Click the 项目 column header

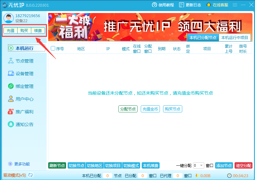point(207,49)
